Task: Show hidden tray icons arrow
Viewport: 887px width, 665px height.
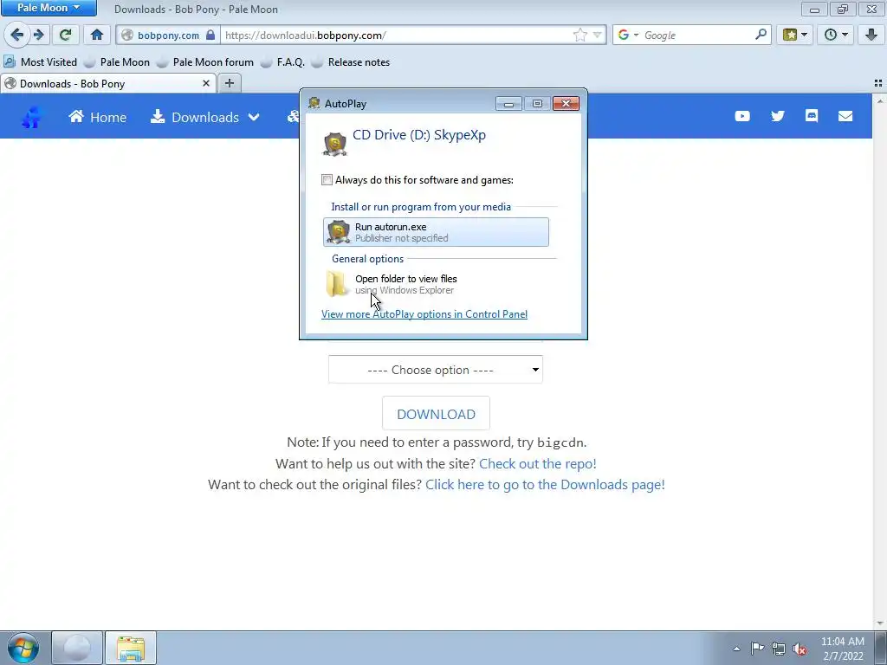Action: click(x=736, y=649)
